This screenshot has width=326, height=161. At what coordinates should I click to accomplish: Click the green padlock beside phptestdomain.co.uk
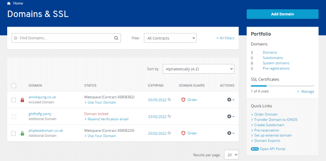click(22, 133)
